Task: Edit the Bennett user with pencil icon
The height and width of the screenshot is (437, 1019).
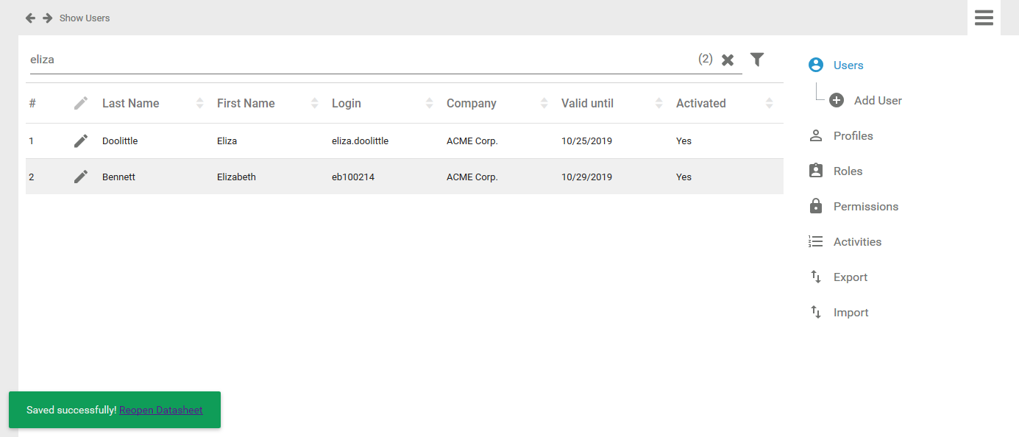Action: 81,177
